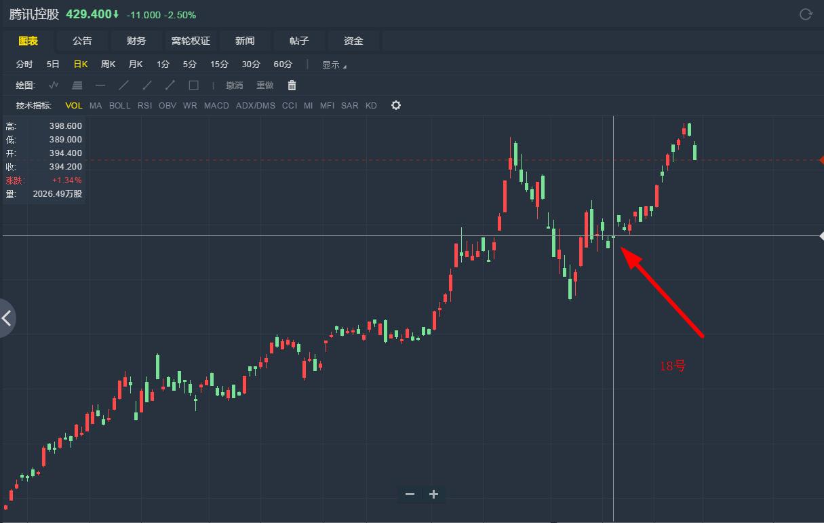Click the left collapse arrow on chart edge
This screenshot has width=824, height=523.
[7, 317]
